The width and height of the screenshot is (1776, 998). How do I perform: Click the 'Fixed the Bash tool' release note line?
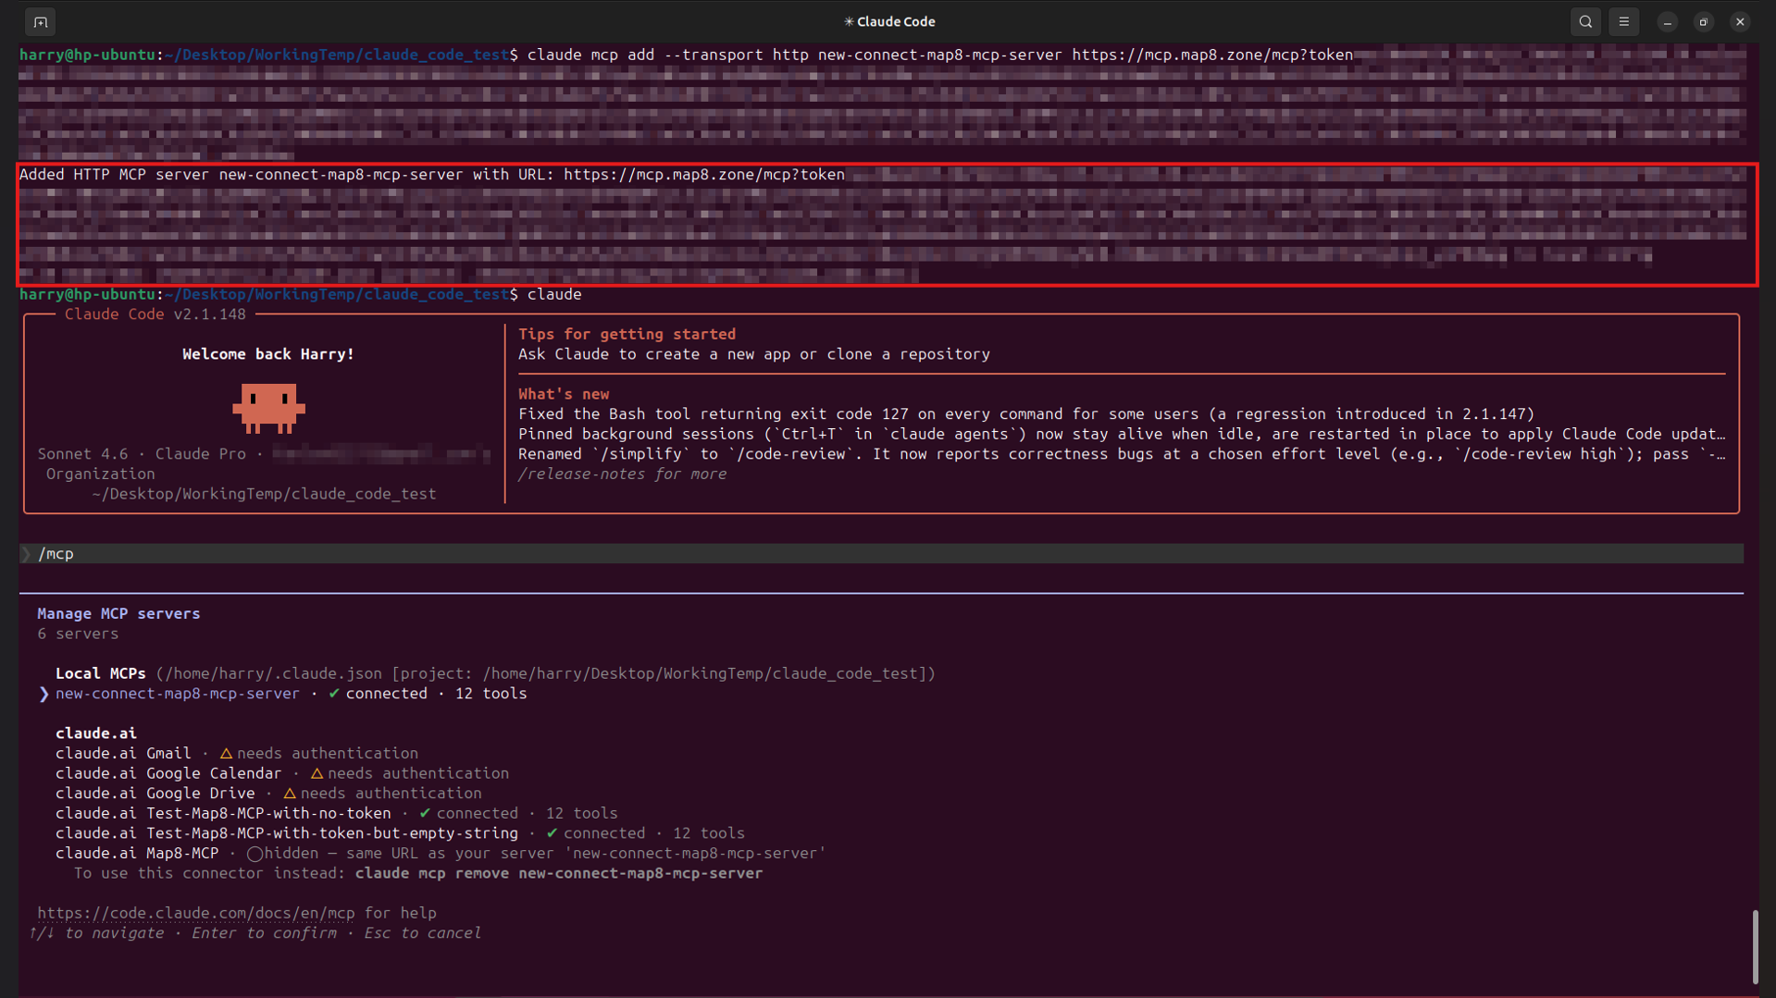click(1026, 413)
